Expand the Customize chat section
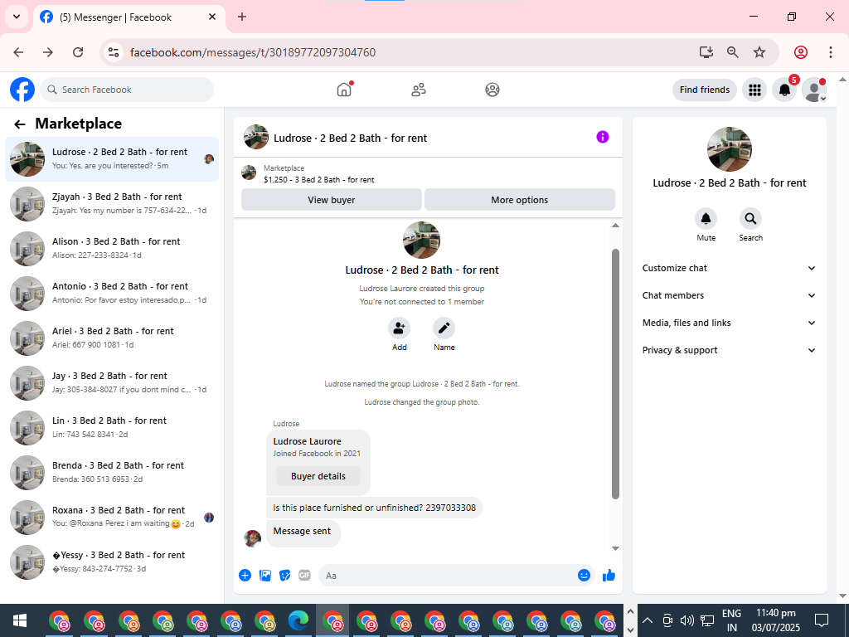The width and height of the screenshot is (849, 637). [x=729, y=268]
